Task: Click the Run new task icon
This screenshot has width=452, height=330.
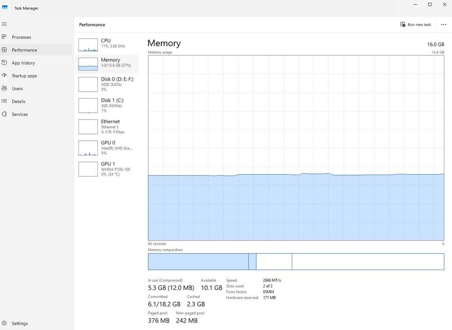Action: click(403, 25)
